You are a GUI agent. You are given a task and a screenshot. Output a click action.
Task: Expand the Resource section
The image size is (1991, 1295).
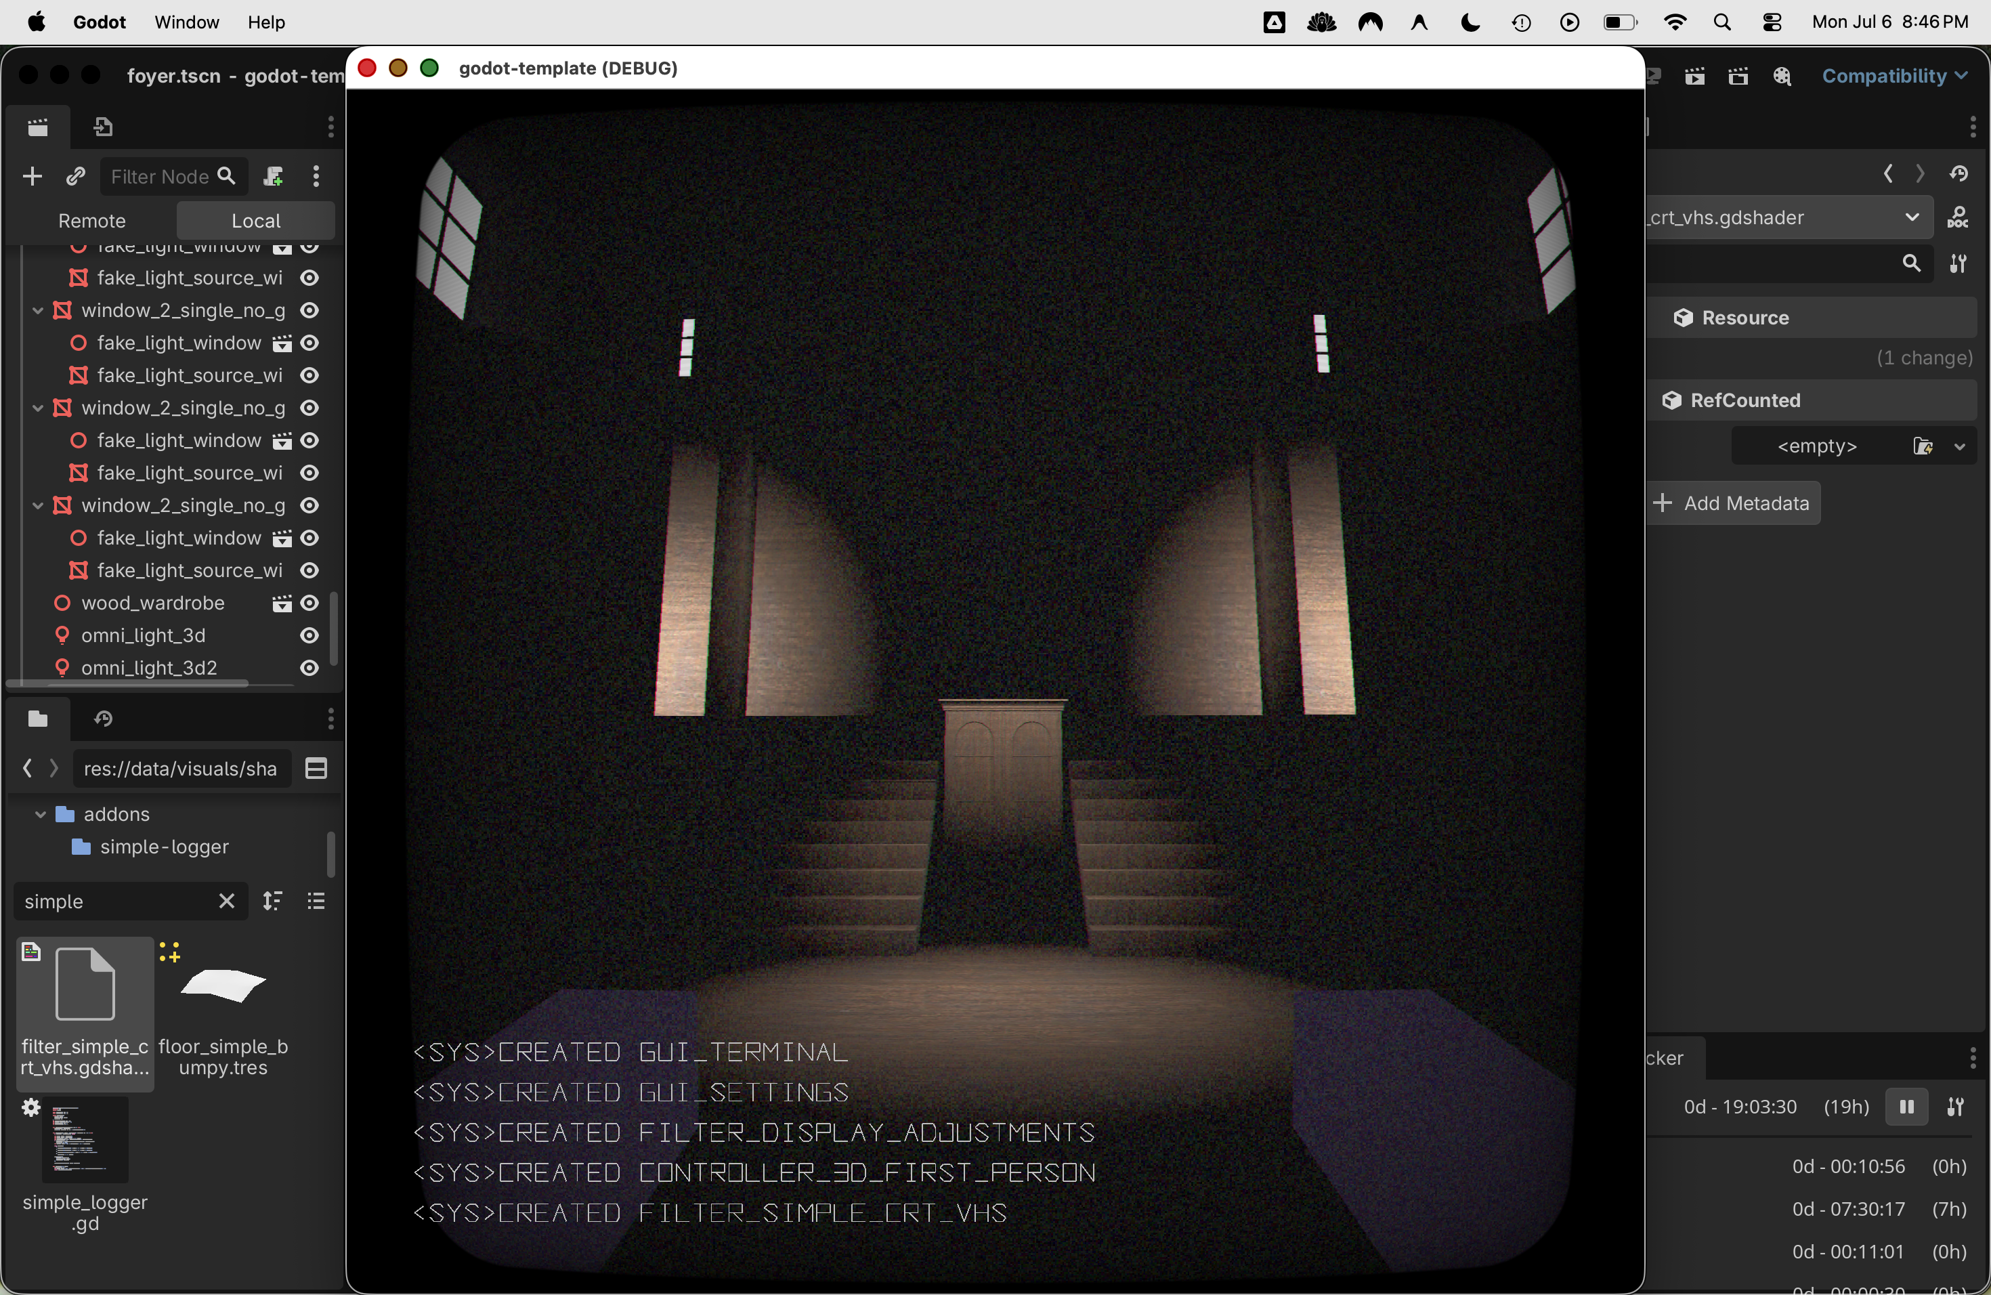click(x=1811, y=319)
